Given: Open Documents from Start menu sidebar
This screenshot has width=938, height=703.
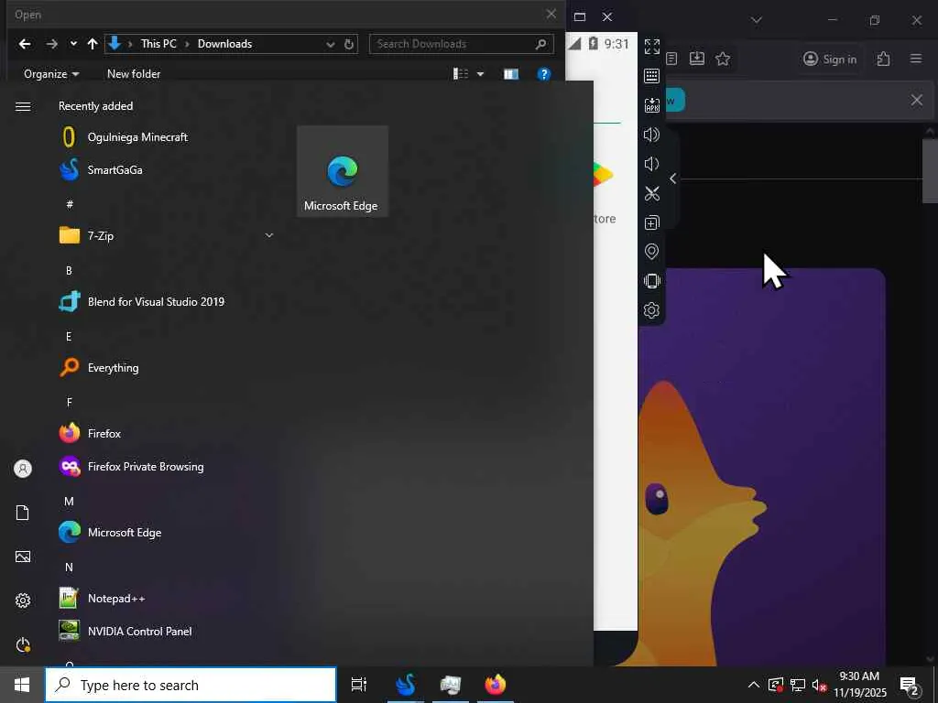Looking at the screenshot, I should (23, 513).
